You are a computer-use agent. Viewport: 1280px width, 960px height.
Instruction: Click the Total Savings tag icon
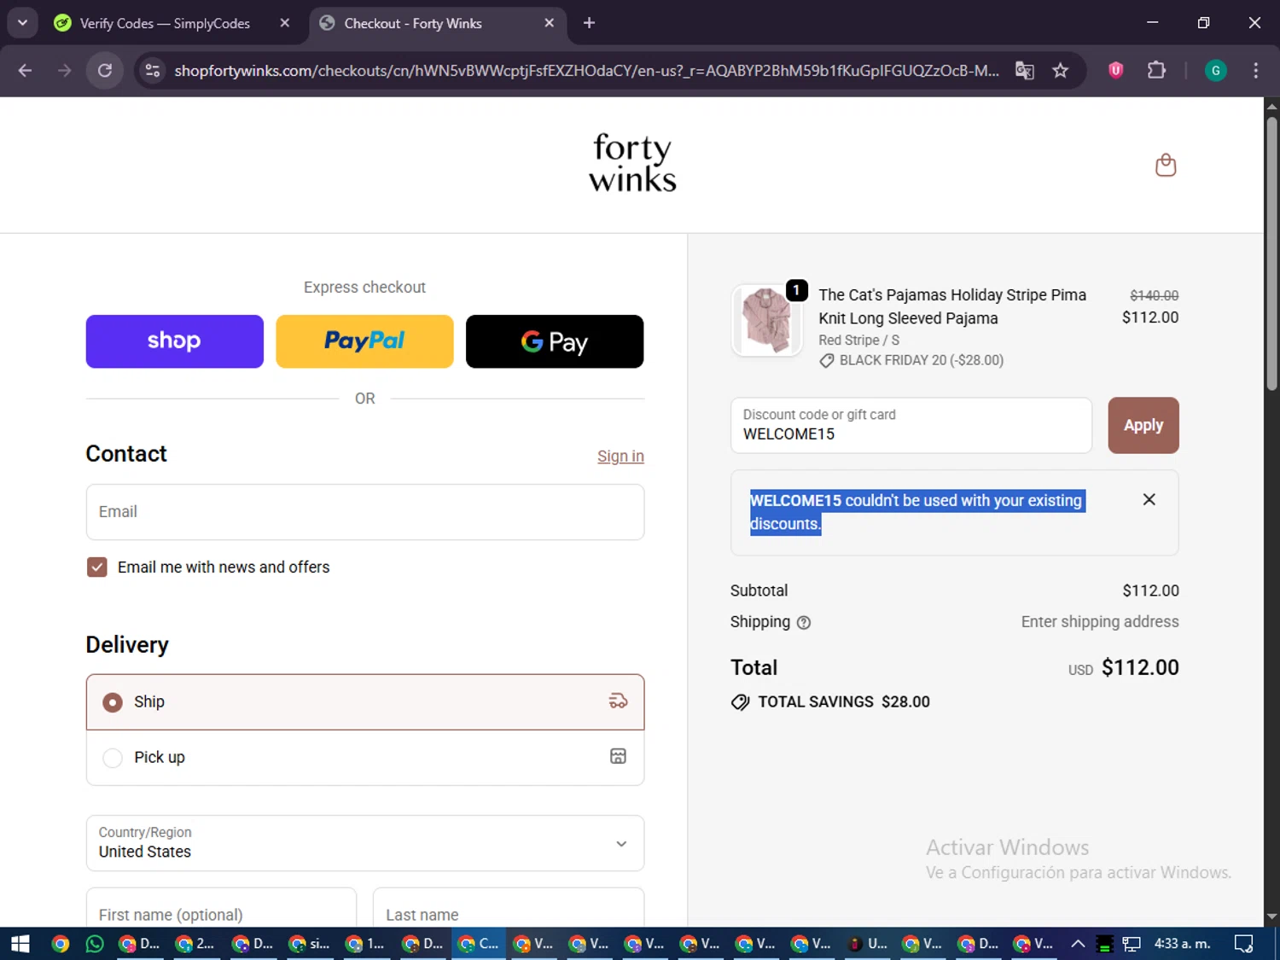tap(740, 702)
